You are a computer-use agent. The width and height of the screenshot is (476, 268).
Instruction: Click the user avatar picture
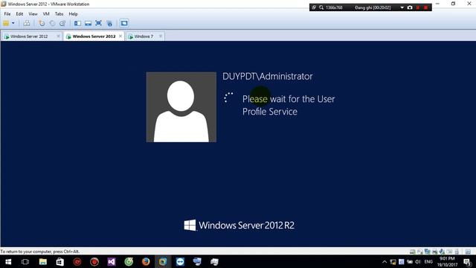[181, 107]
